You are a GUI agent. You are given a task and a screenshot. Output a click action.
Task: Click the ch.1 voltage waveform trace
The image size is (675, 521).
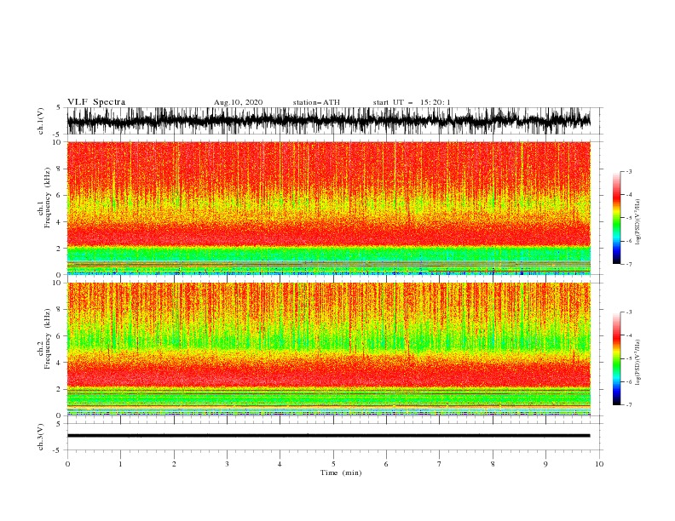(328, 121)
